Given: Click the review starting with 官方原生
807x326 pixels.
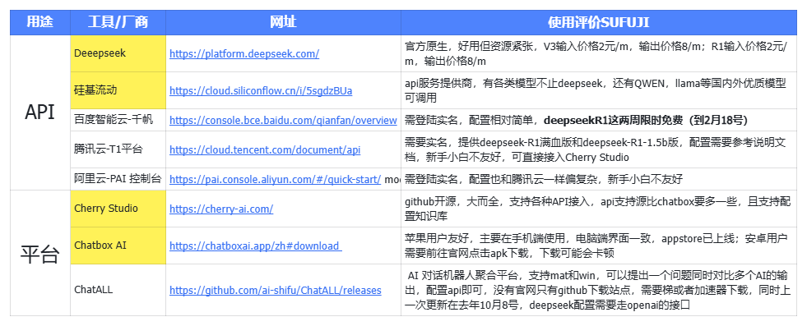Looking at the screenshot, I should [599, 53].
